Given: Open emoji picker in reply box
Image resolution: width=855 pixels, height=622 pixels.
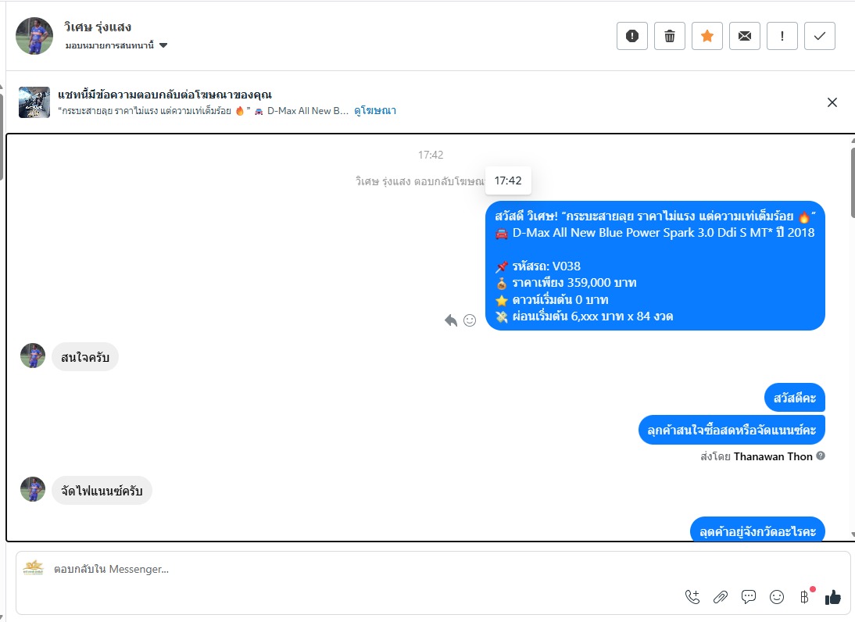Looking at the screenshot, I should pos(777,598).
